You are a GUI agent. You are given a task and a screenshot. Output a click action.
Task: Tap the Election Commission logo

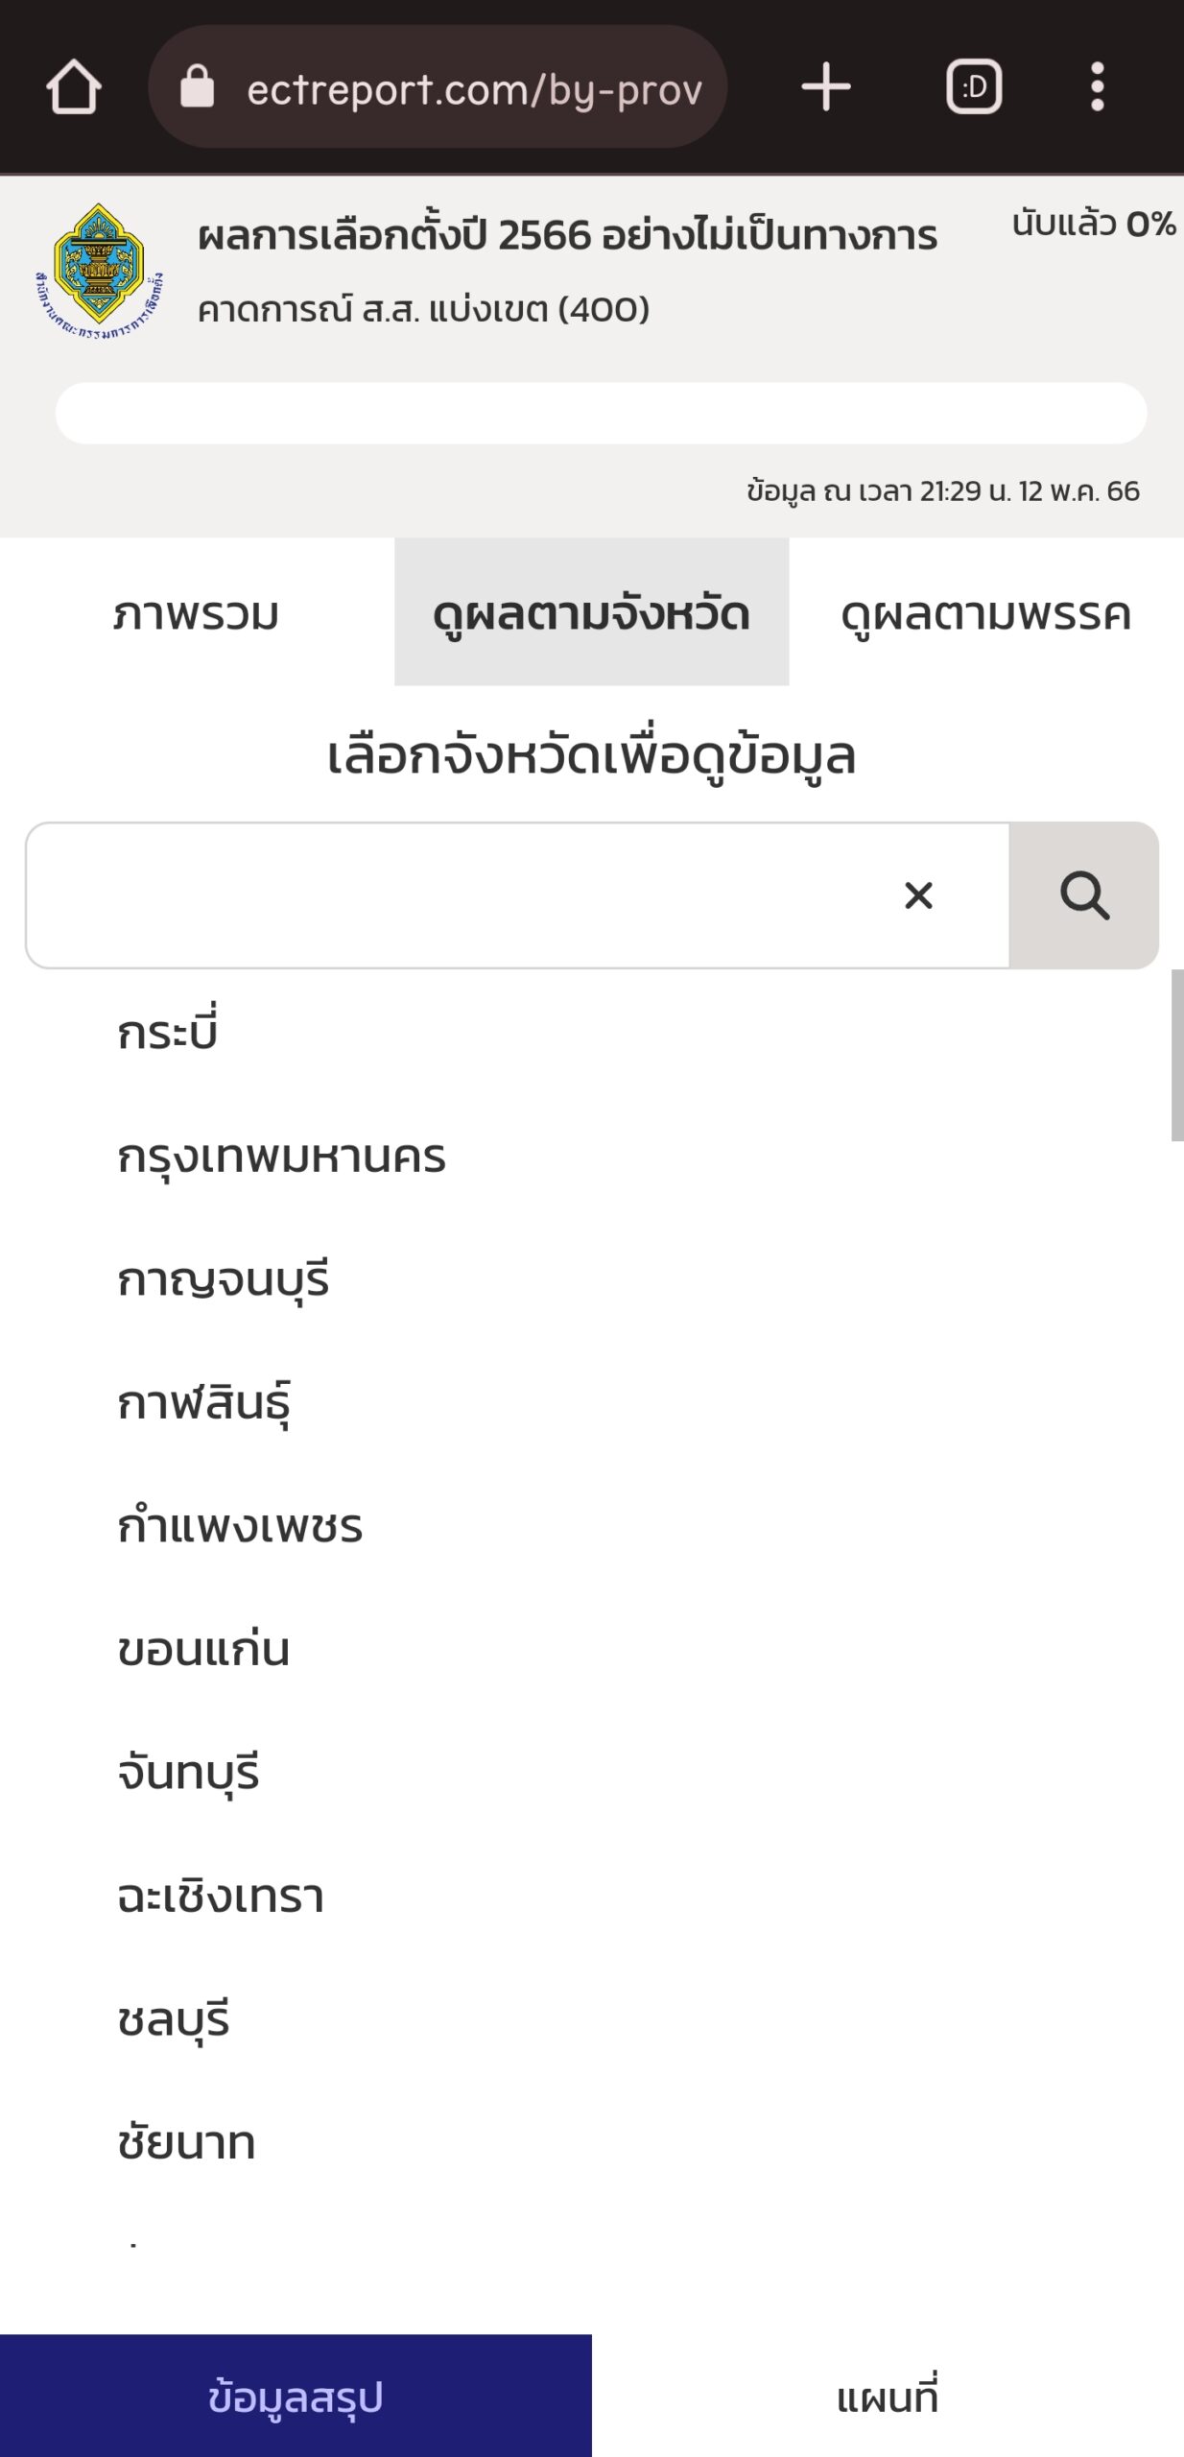[99, 274]
